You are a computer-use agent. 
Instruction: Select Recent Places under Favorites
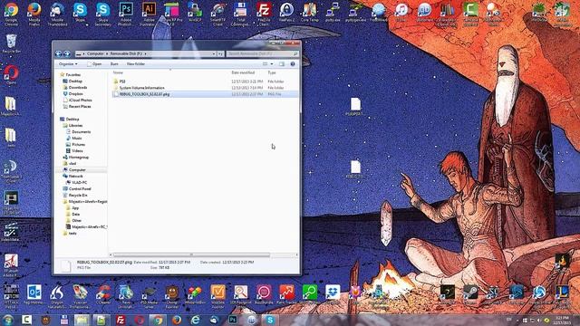(80, 107)
